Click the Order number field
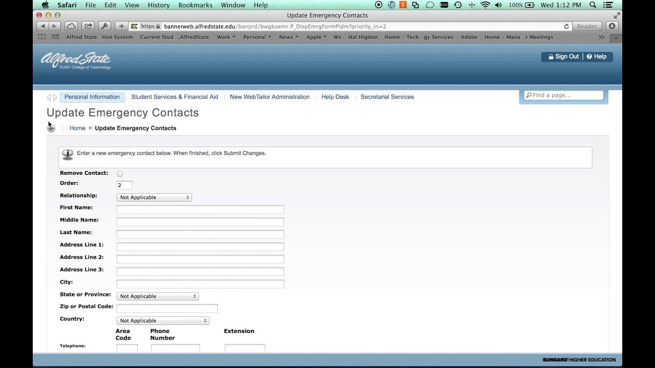 (x=124, y=185)
